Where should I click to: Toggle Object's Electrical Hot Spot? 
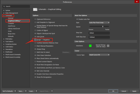tap(35, 34)
